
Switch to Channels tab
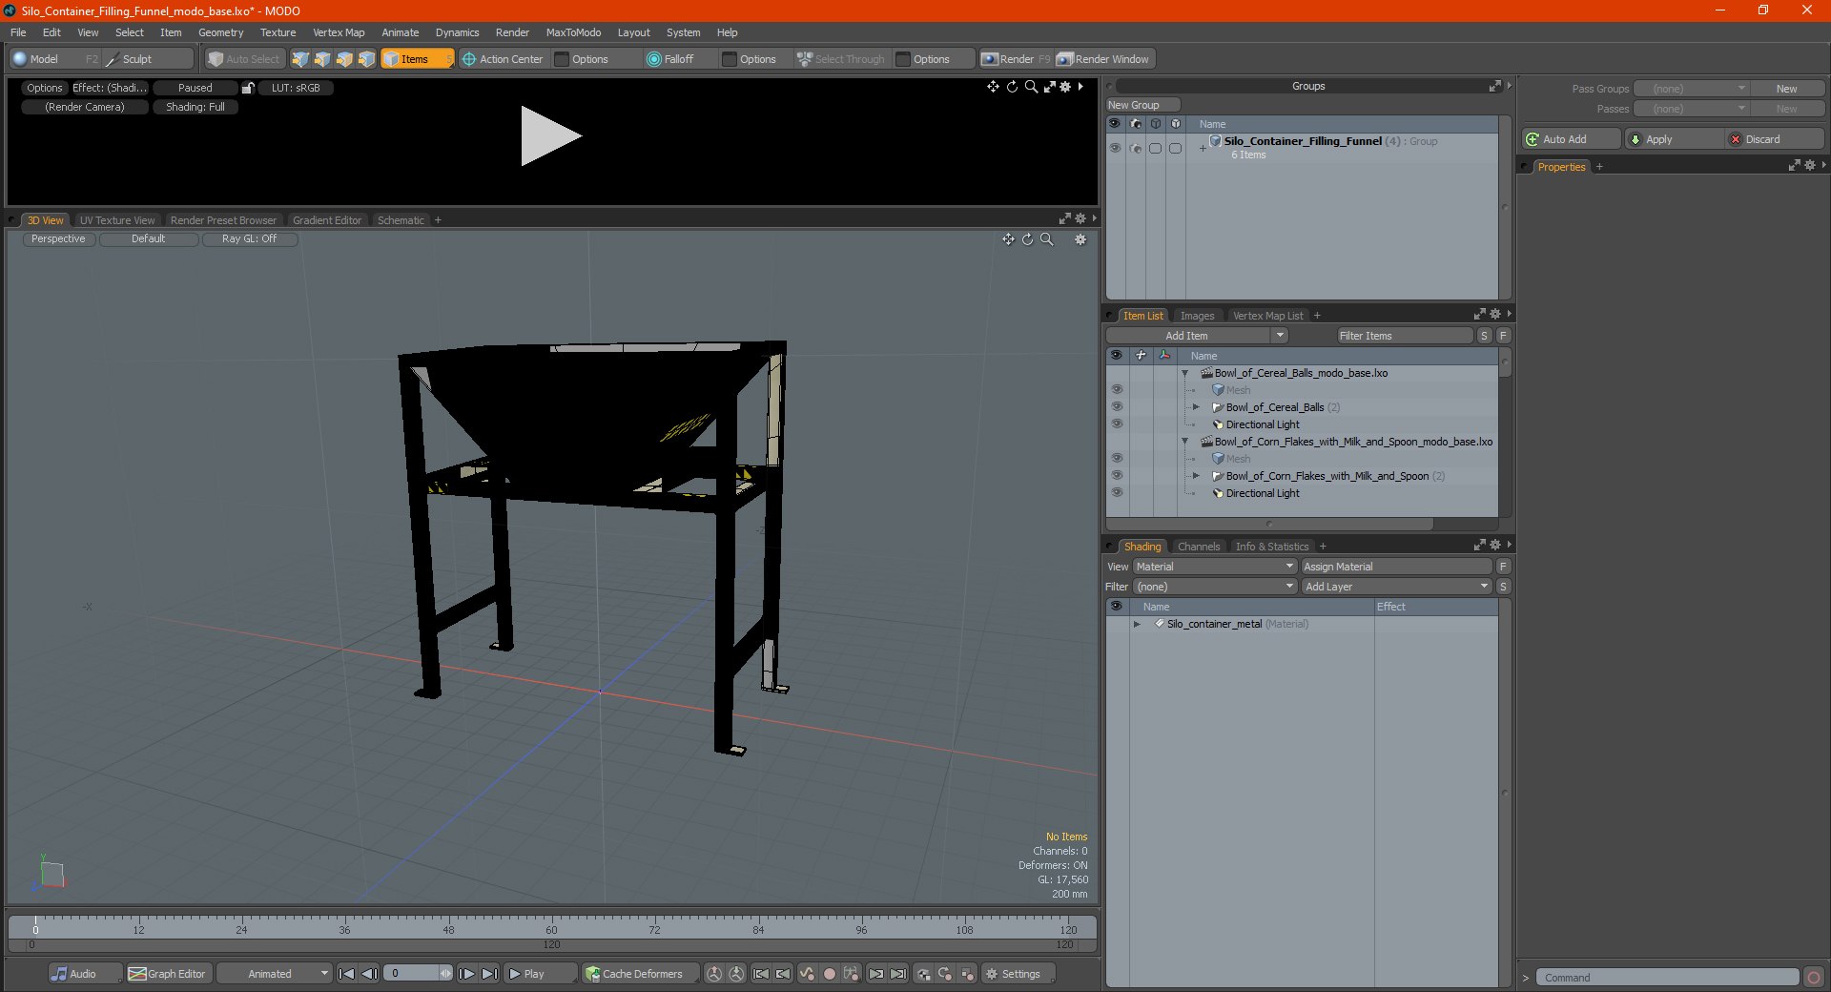1198,547
